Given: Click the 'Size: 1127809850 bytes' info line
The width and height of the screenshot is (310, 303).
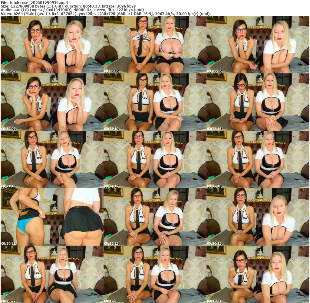Looking at the screenshot, I should click(x=68, y=6).
